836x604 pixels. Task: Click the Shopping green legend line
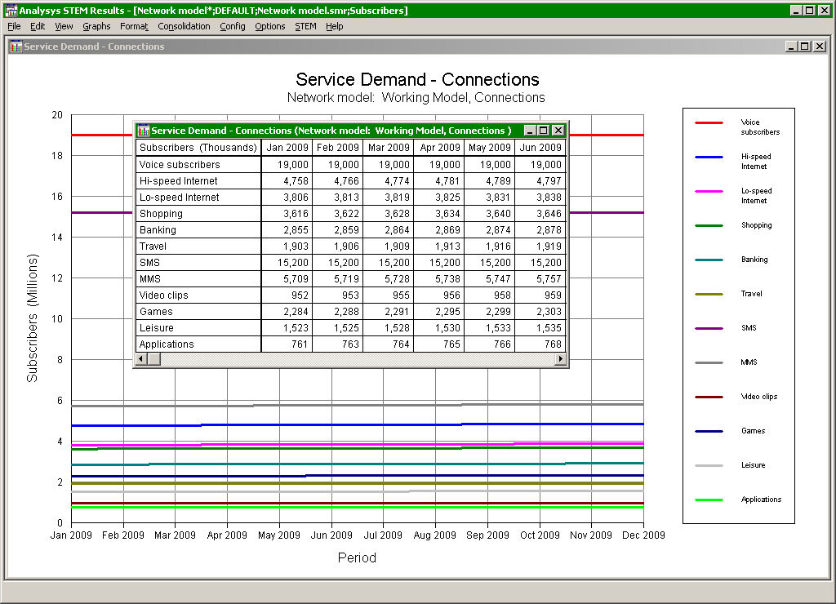pos(709,225)
